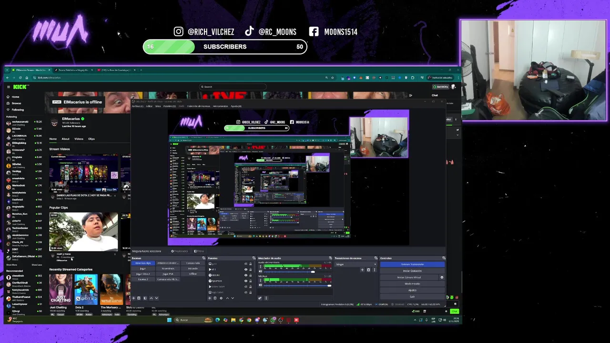Image resolution: width=610 pixels, height=343 pixels.
Task: Toggle lock on Apuestas source
Action: pyautogui.click(x=250, y=281)
